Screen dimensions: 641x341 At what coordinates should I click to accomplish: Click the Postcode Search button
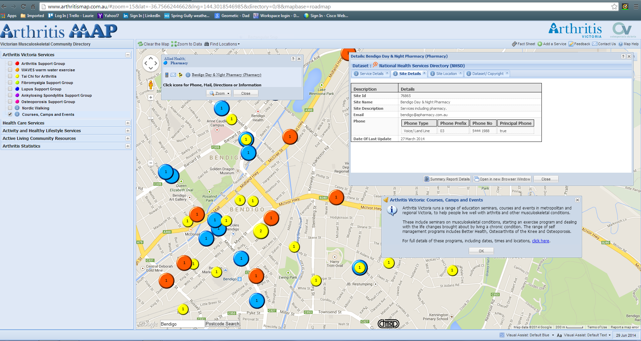click(222, 324)
